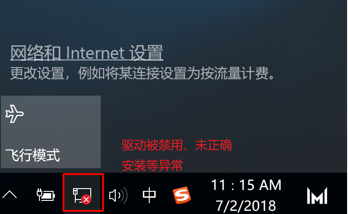Click the airplane icon in the tile
The width and height of the screenshot is (348, 214).
tap(15, 114)
